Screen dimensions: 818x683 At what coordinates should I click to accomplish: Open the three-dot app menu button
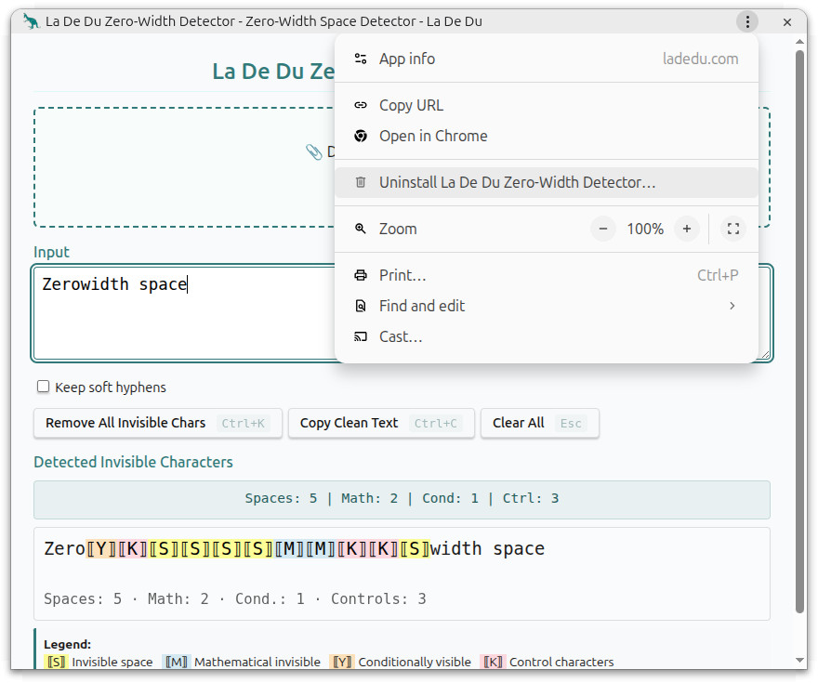(x=747, y=22)
